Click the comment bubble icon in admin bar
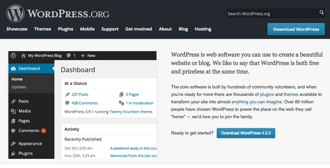 point(69,56)
